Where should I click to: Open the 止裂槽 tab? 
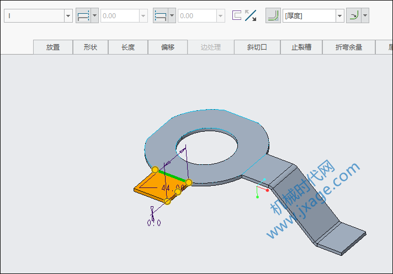(x=301, y=47)
